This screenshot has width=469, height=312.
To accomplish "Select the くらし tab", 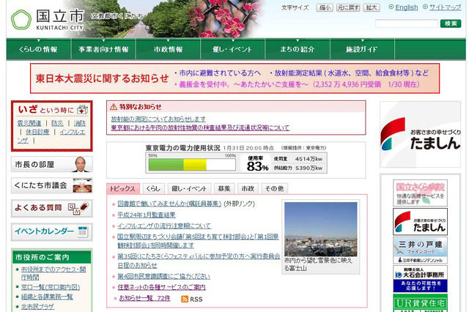I will pyautogui.click(x=153, y=188).
